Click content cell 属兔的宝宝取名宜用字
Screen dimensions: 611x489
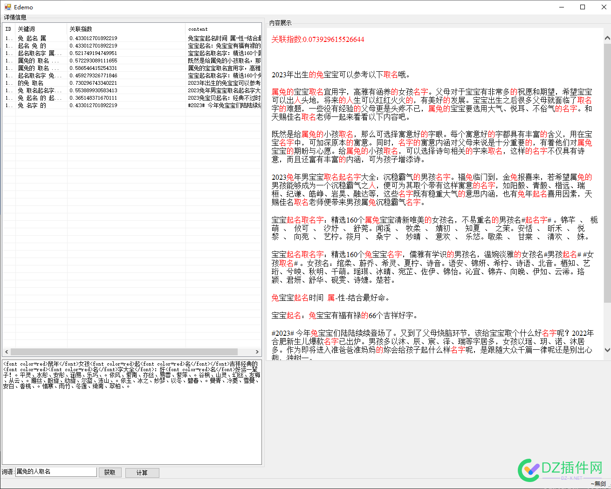[224, 68]
